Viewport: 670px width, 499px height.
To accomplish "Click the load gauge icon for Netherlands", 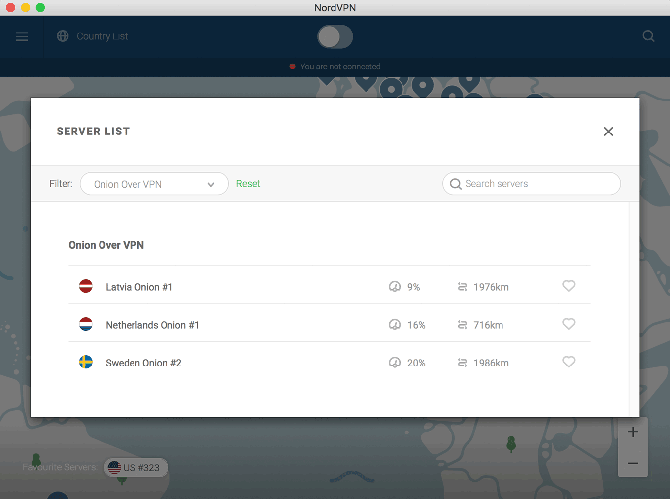I will [395, 324].
